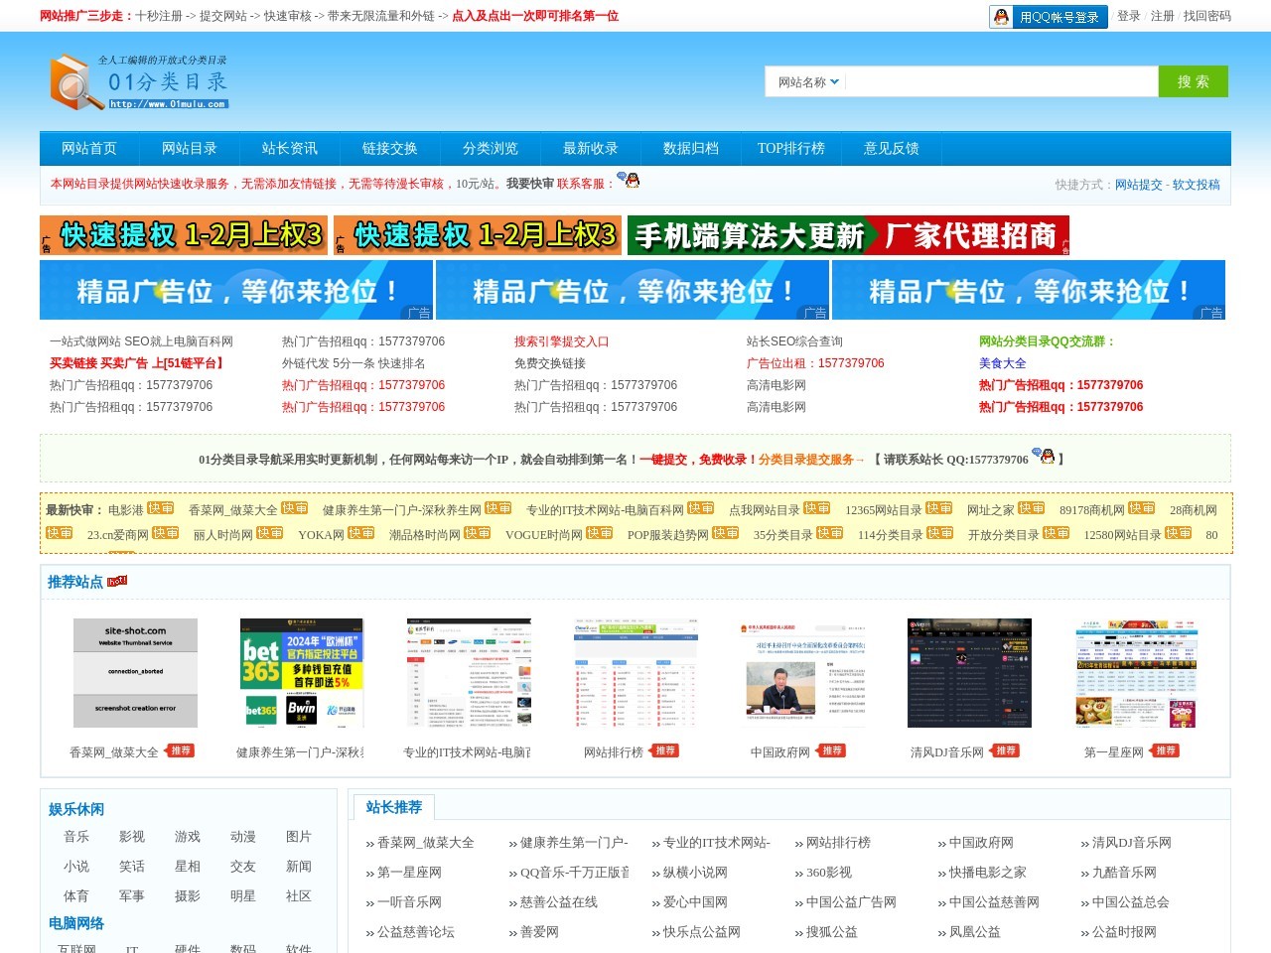
Task: Click 推荐 badge beside 中国政府网
Action: 832,750
